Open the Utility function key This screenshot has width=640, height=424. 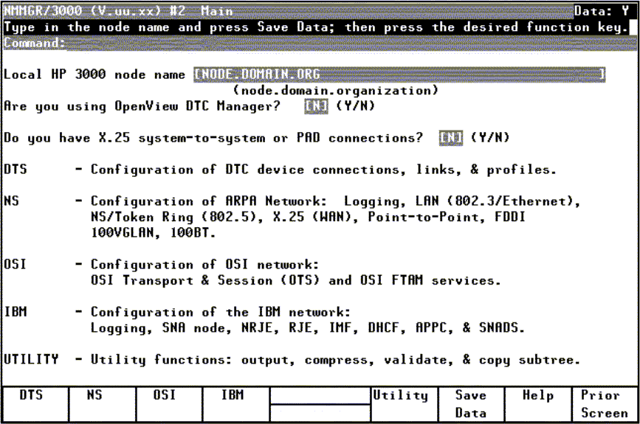pos(404,404)
